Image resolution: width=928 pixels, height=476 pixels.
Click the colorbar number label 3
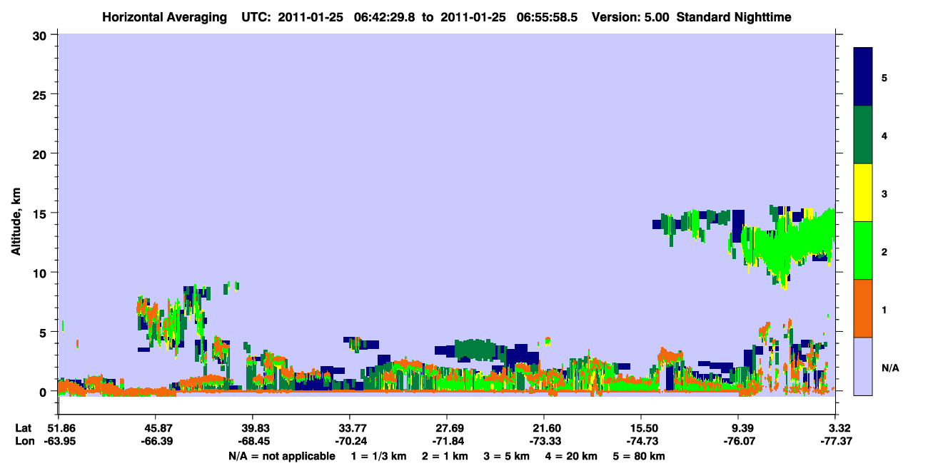pyautogui.click(x=884, y=194)
